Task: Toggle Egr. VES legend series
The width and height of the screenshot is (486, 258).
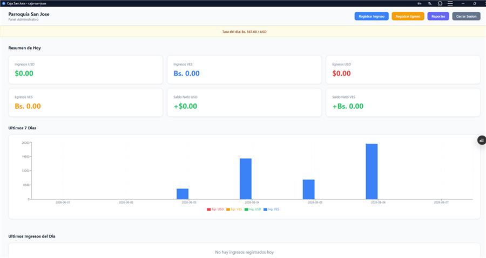Action: pos(234,210)
